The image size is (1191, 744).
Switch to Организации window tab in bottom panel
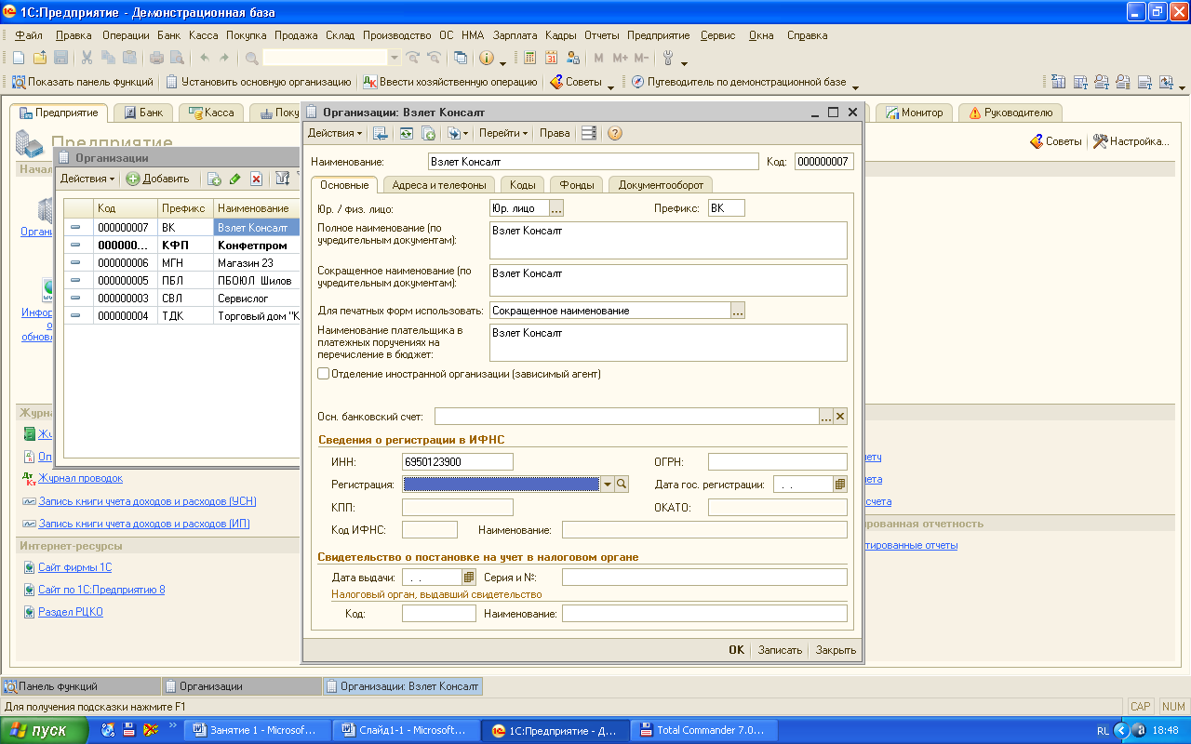tap(240, 686)
